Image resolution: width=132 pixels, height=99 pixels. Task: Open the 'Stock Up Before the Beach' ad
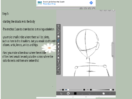(54, 2)
